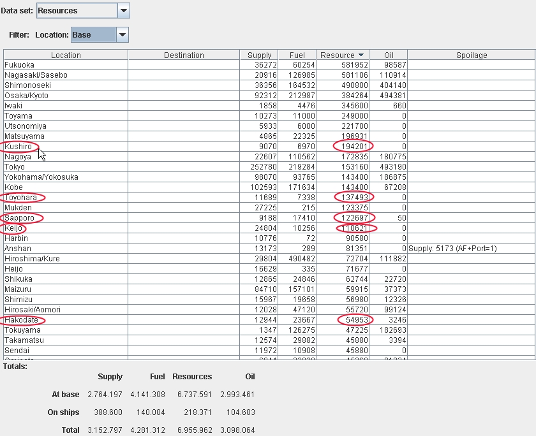The width and height of the screenshot is (536, 436).
Task: Click Hakodate resource value 54953
Action: [357, 320]
